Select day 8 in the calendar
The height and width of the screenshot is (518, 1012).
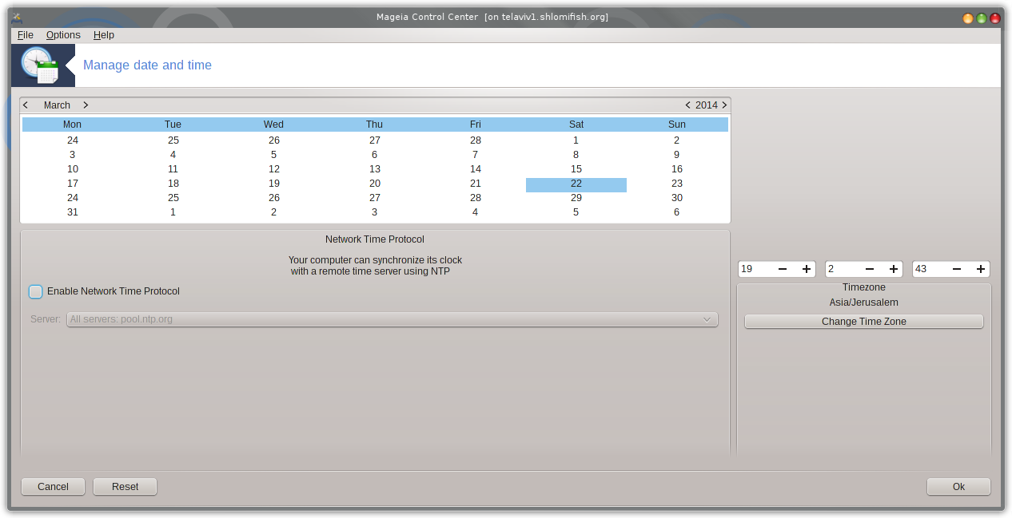click(576, 155)
